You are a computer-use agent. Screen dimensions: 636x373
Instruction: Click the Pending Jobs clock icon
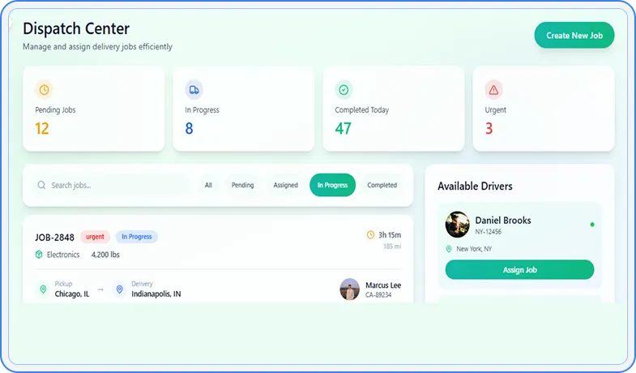[44, 90]
